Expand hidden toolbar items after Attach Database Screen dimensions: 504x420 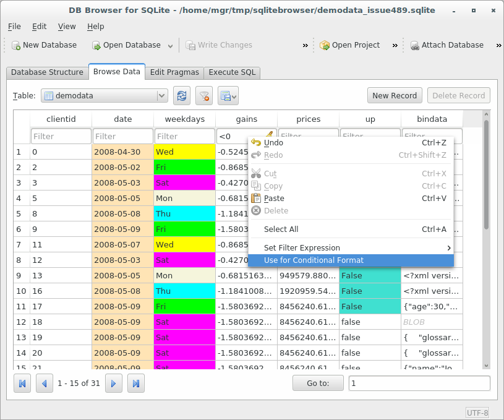[x=498, y=46]
